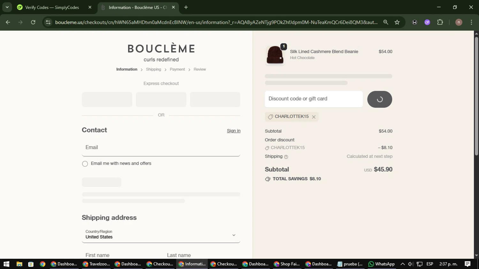The image size is (479, 269).
Task: Select the Information Bouclème US tab
Action: (138, 7)
